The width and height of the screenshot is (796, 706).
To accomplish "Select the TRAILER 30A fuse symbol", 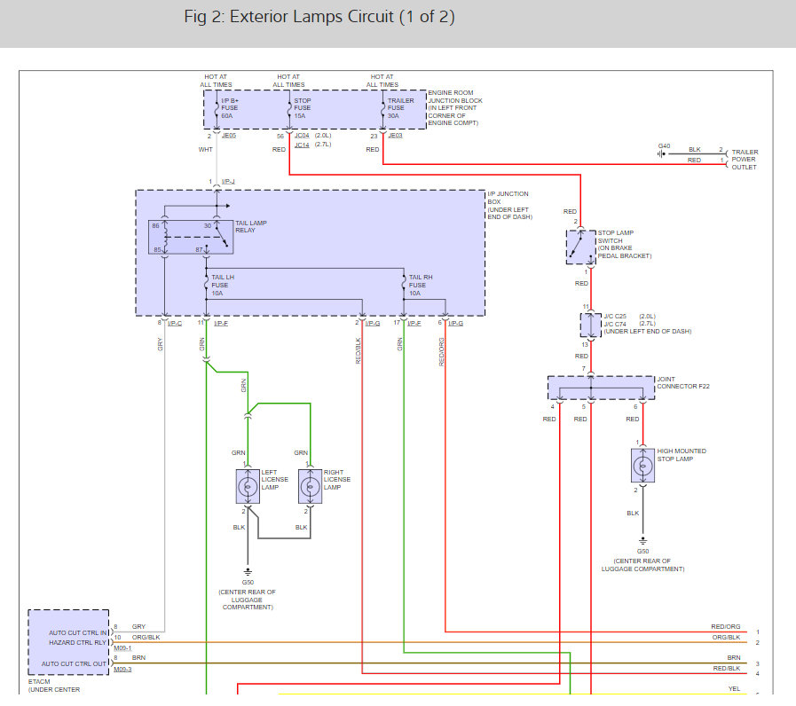I will coord(382,109).
